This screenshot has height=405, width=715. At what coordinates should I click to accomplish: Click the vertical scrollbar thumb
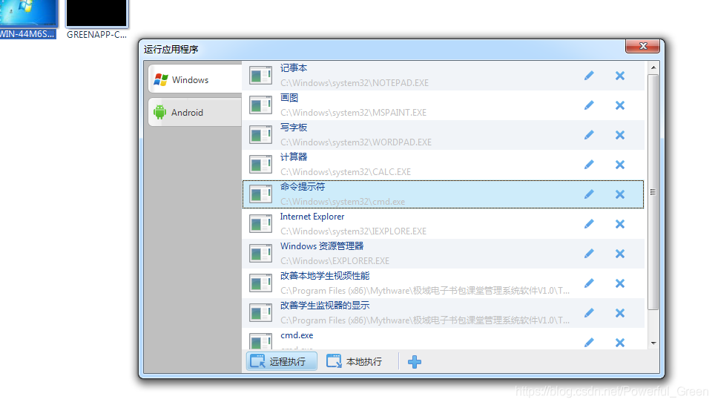tap(653, 192)
